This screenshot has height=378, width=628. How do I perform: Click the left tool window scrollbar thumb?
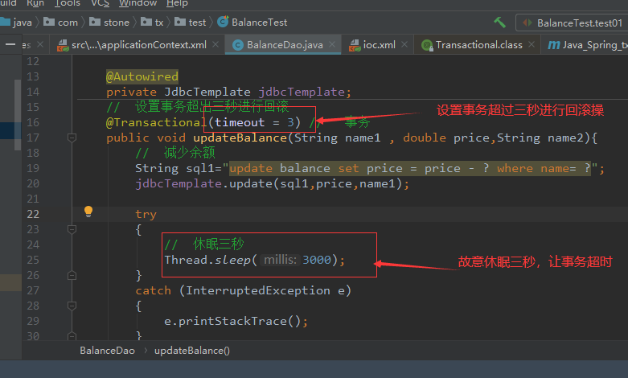(18, 115)
